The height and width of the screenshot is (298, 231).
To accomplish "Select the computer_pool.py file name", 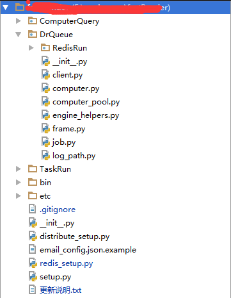I will click(86, 102).
